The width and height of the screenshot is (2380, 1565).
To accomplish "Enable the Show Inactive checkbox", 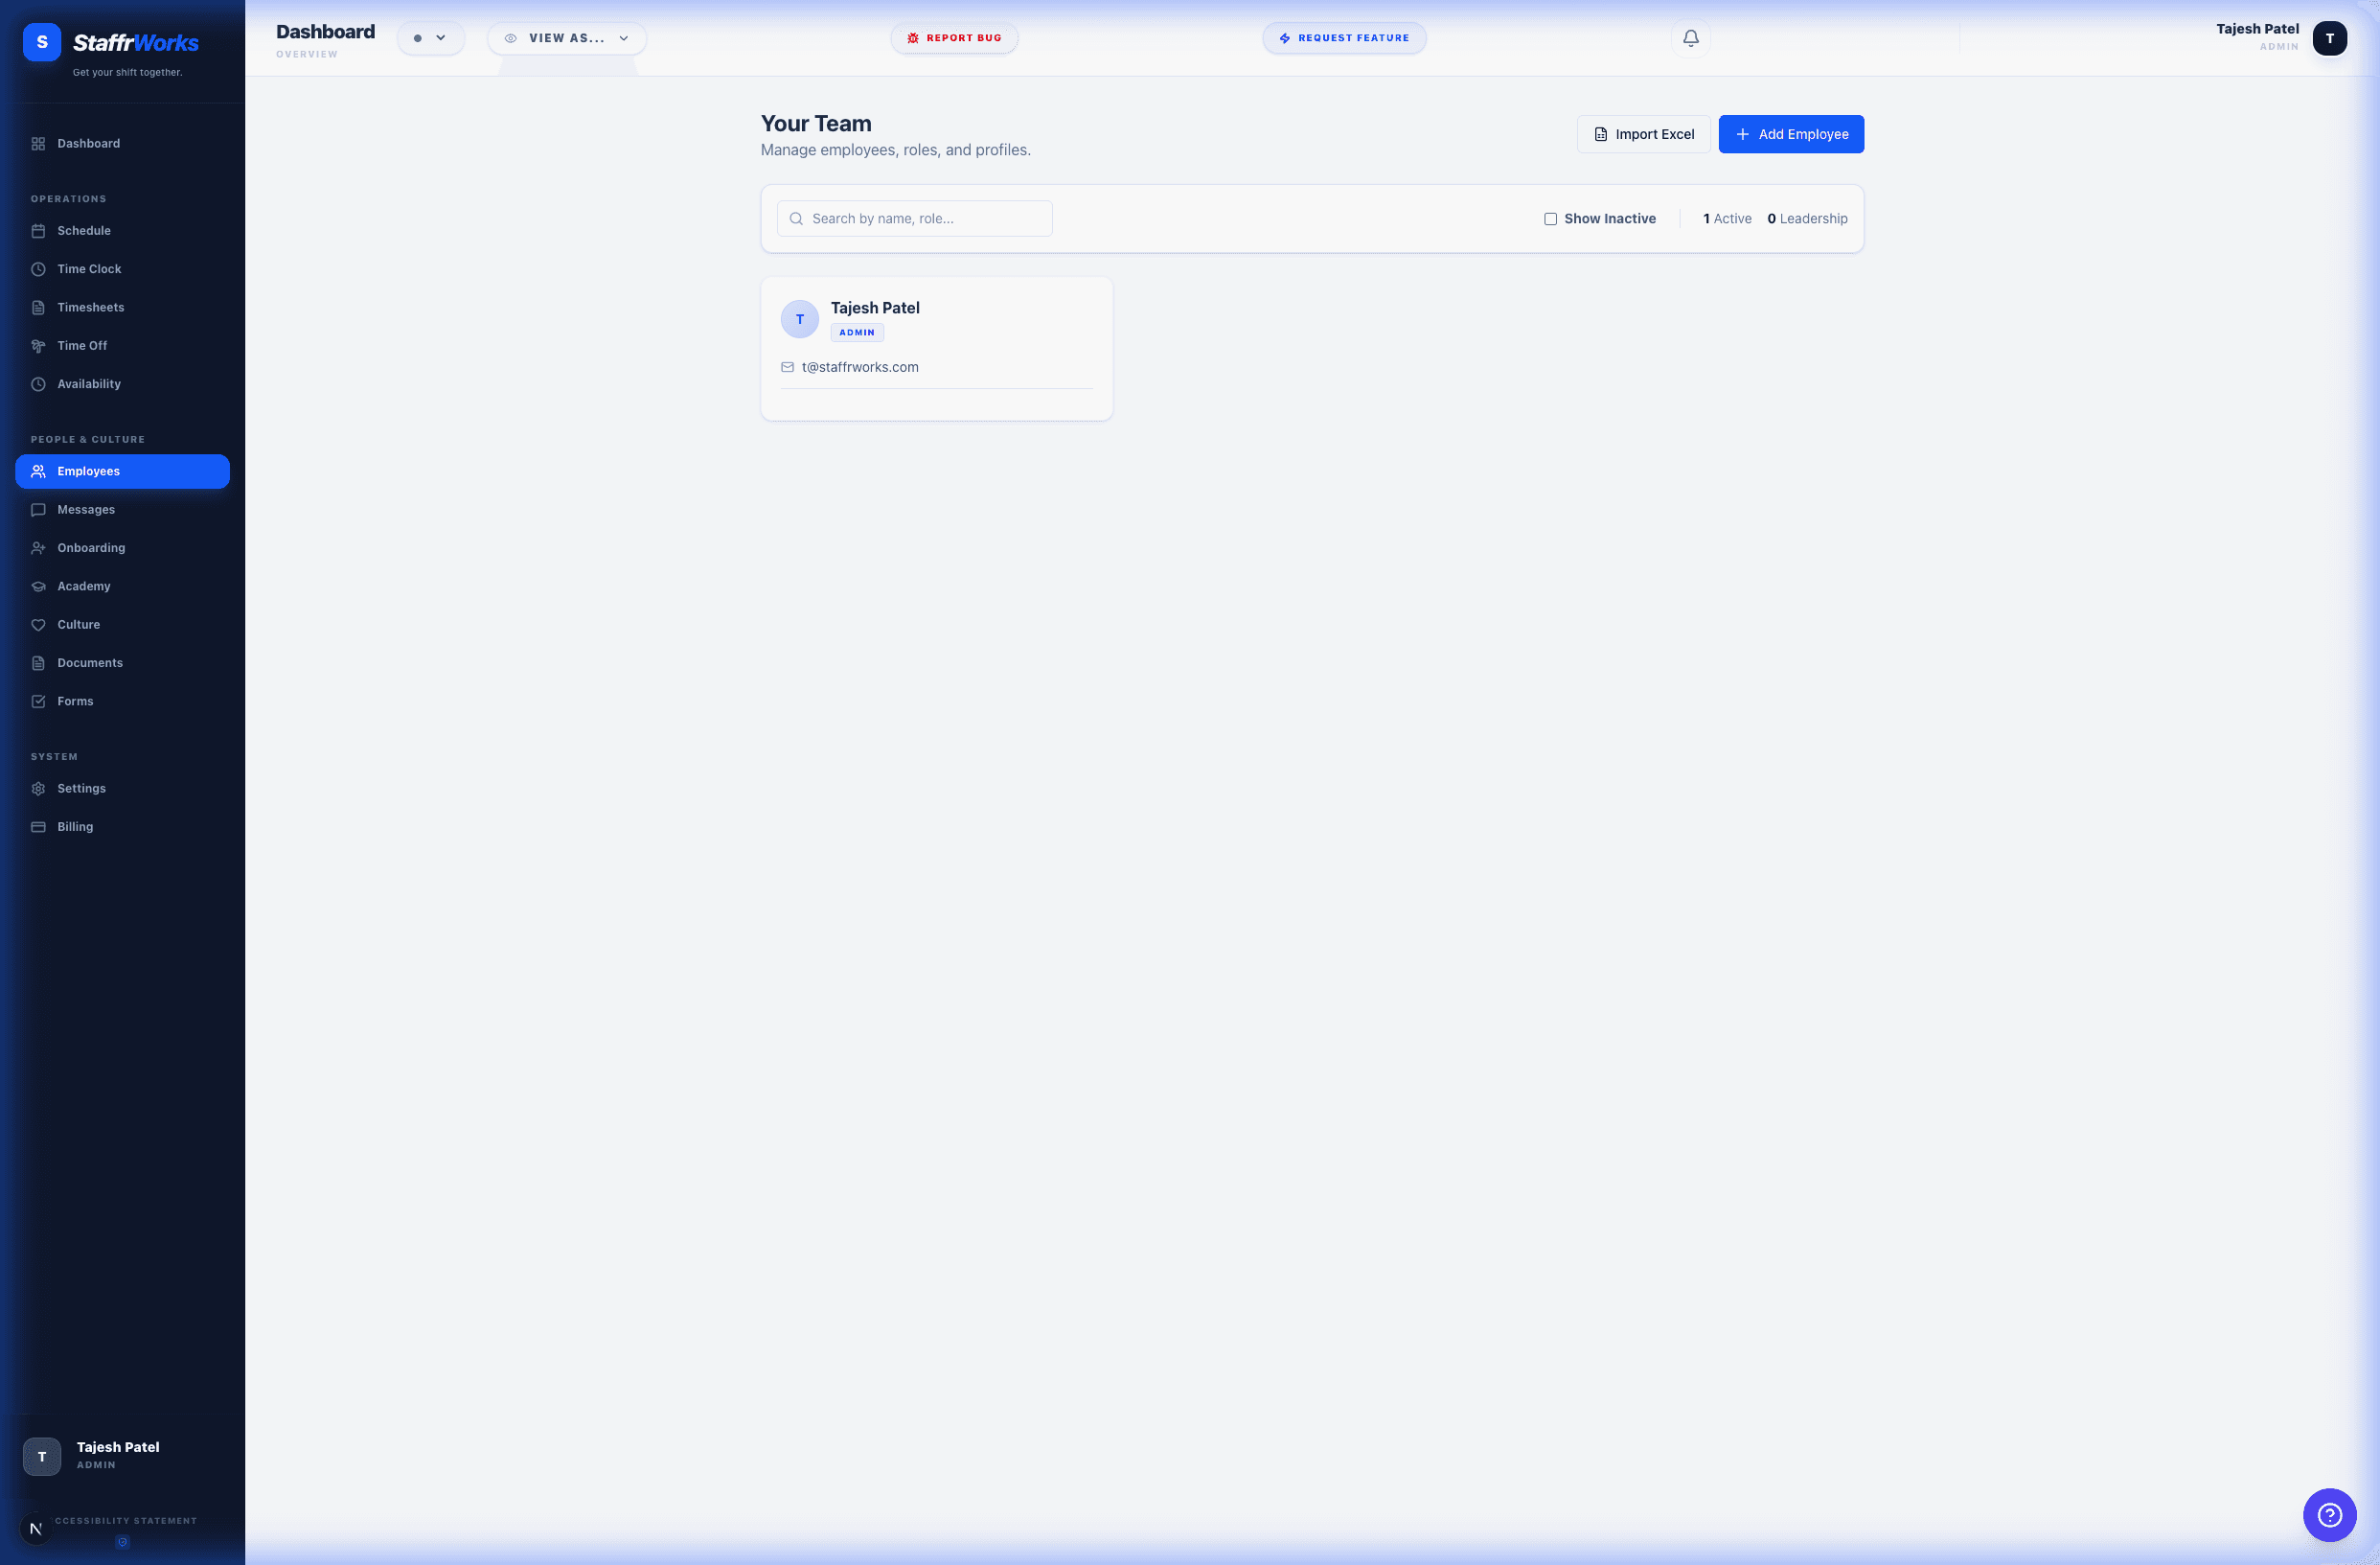I will pyautogui.click(x=1550, y=219).
